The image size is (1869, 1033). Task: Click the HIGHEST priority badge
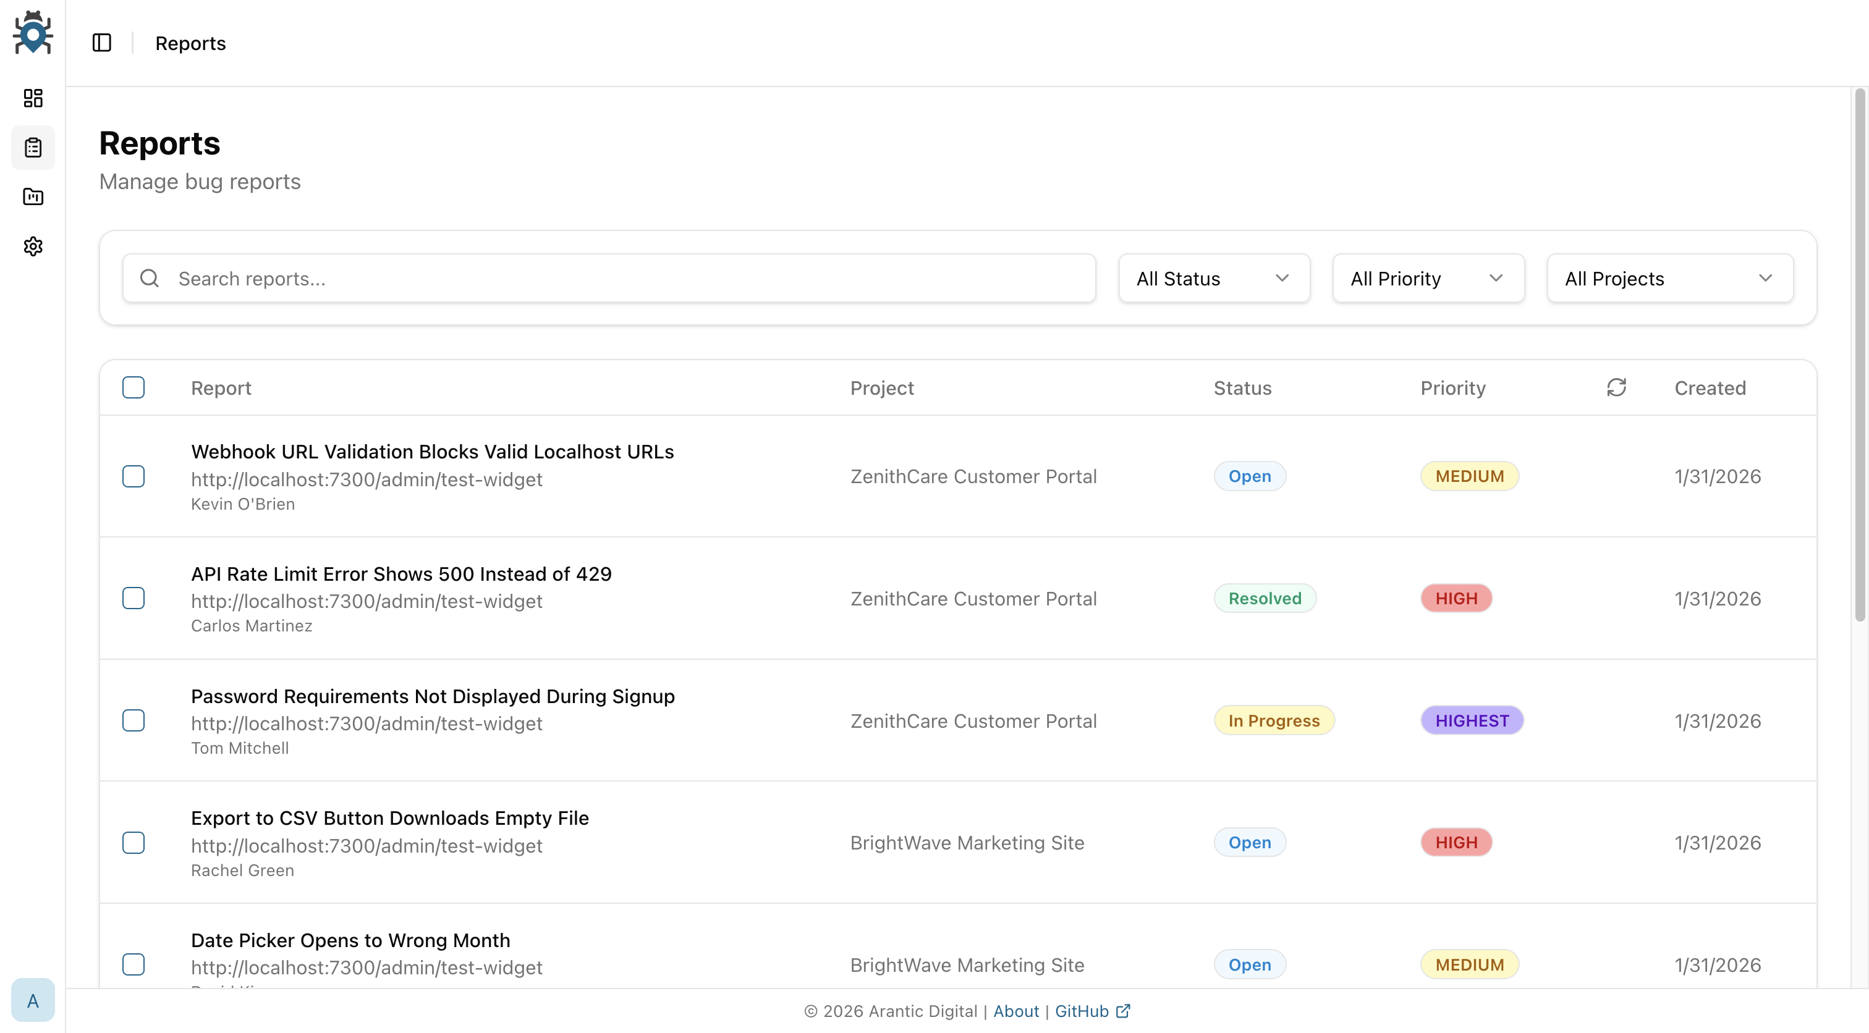pos(1472,720)
